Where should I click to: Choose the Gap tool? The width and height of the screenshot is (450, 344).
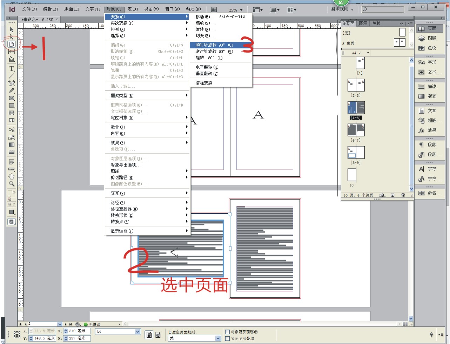pos(12,52)
